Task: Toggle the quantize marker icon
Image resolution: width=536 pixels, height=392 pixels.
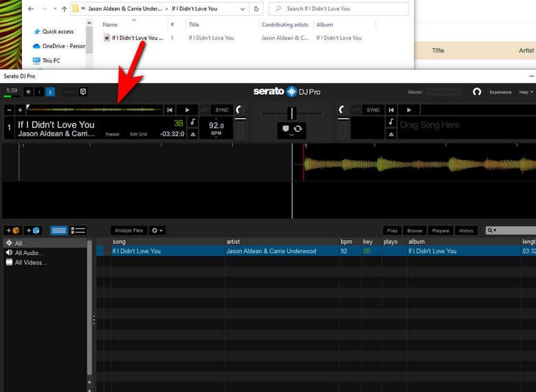Action: tap(285, 129)
